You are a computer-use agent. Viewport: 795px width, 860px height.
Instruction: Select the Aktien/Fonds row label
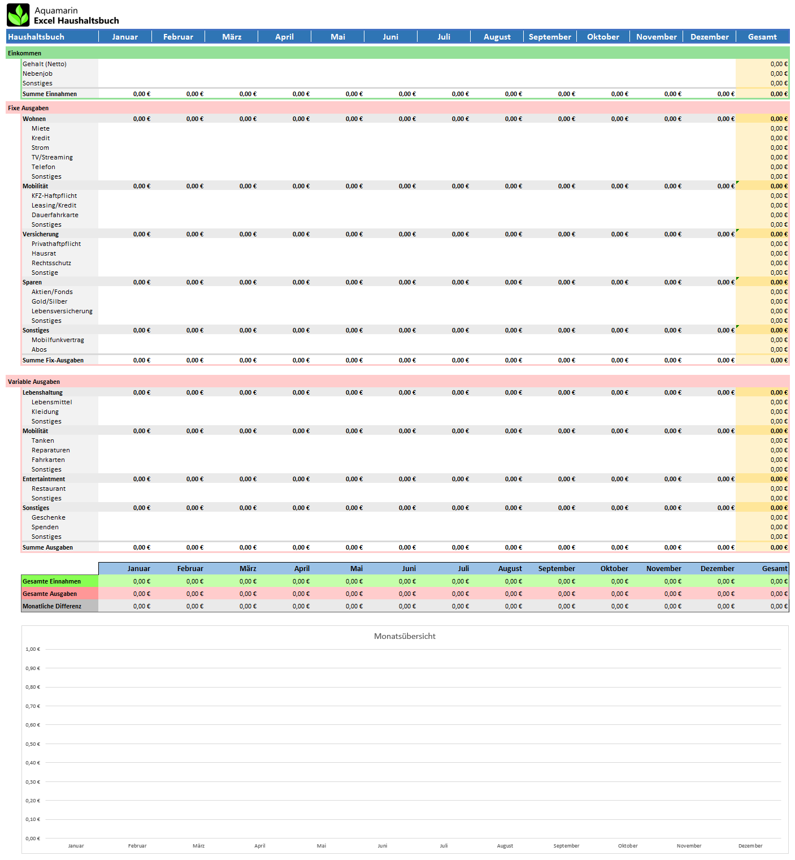click(52, 292)
